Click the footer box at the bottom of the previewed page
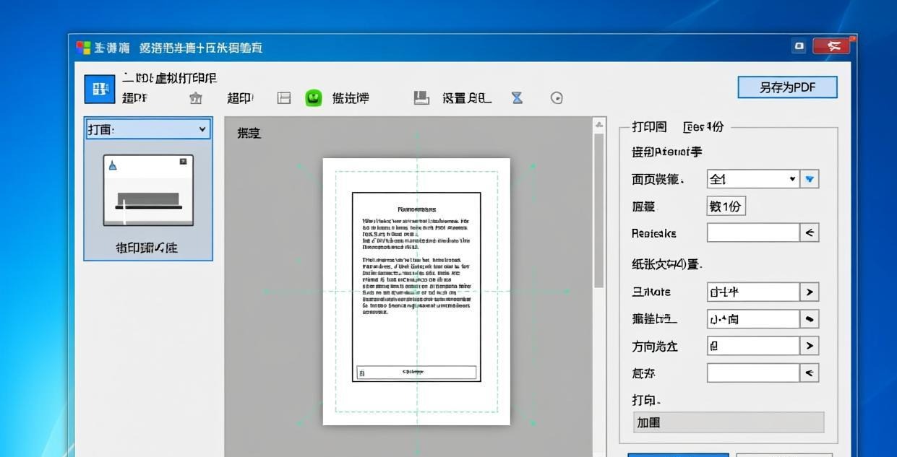The image size is (897, 457). (x=416, y=373)
